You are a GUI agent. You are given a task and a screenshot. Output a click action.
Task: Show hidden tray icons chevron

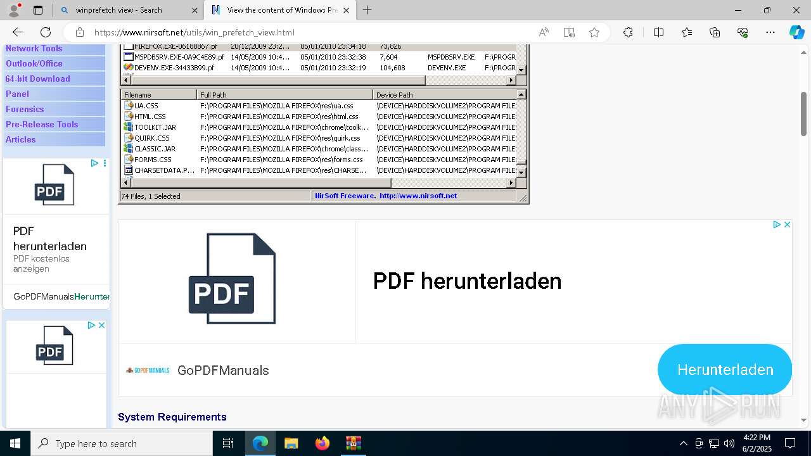point(683,443)
